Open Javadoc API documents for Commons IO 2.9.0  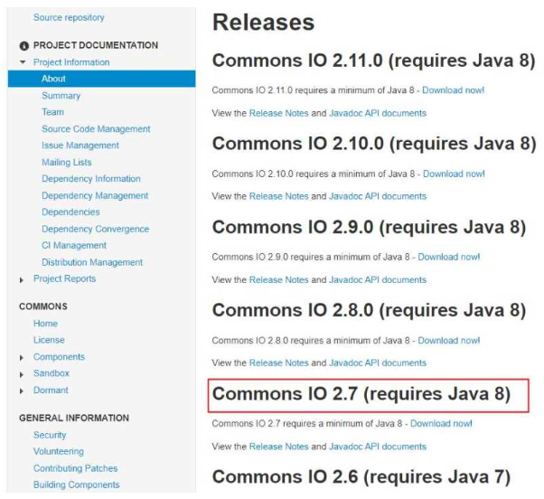[x=377, y=279]
